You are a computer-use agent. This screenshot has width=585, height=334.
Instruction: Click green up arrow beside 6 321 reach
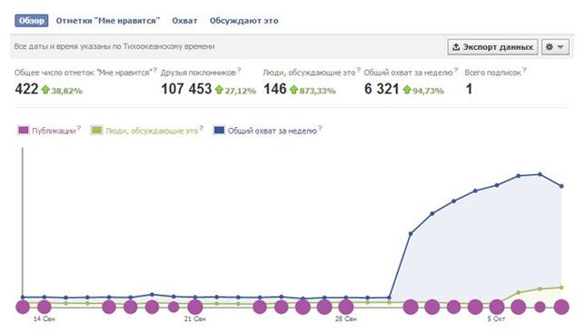click(x=407, y=90)
